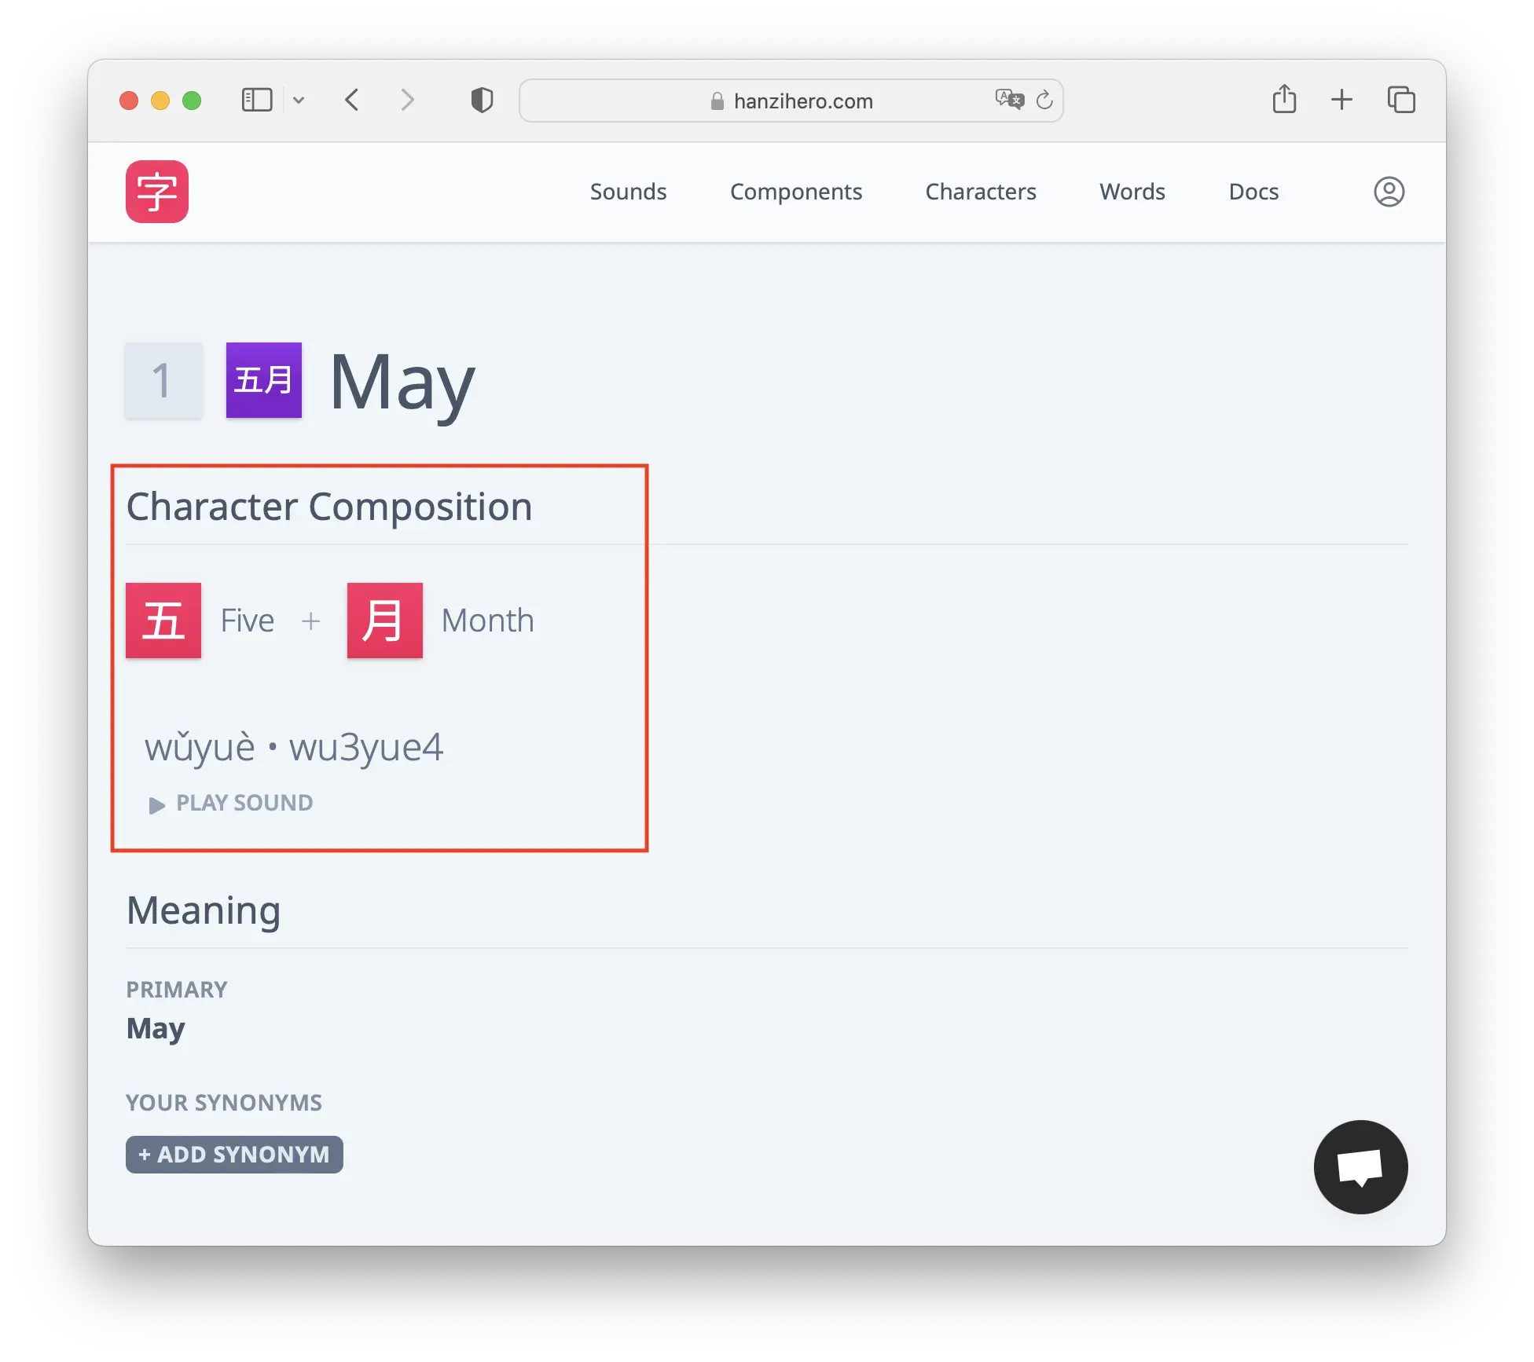Image resolution: width=1534 pixels, height=1362 pixels.
Task: Open the Sounds nav item
Action: 628,192
